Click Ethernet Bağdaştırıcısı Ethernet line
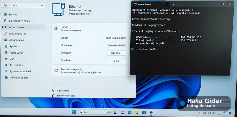Image resolution: width=237 pixels, height=117 pixels. [x=155, y=31]
